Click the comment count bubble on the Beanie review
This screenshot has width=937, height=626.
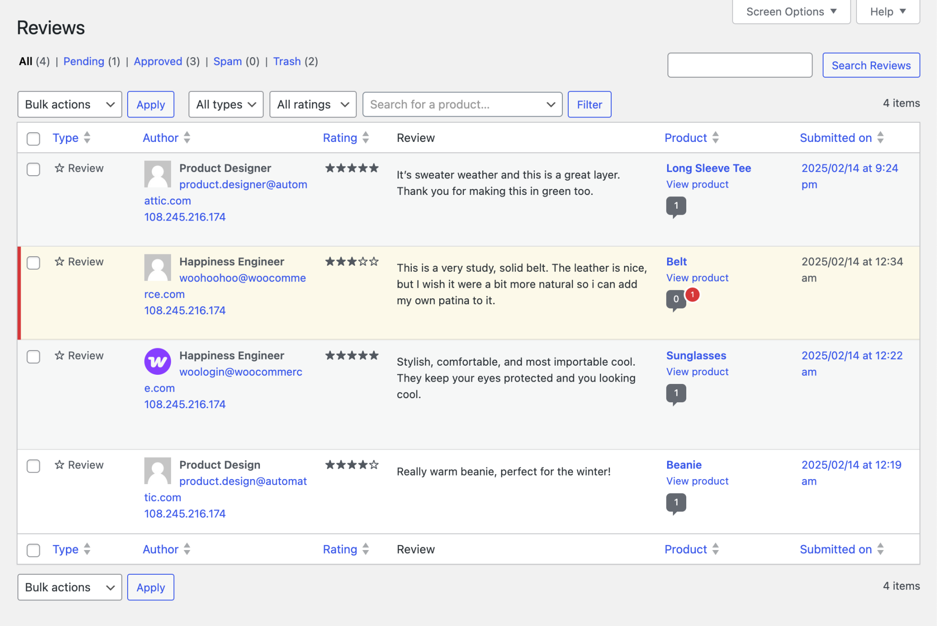[x=677, y=502]
